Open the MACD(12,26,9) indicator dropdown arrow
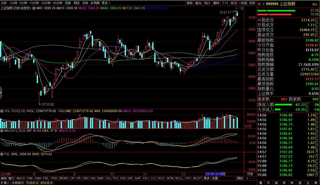 [x=2, y=130]
